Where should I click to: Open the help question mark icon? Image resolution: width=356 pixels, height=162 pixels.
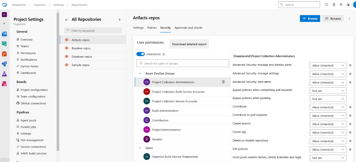(341, 5)
